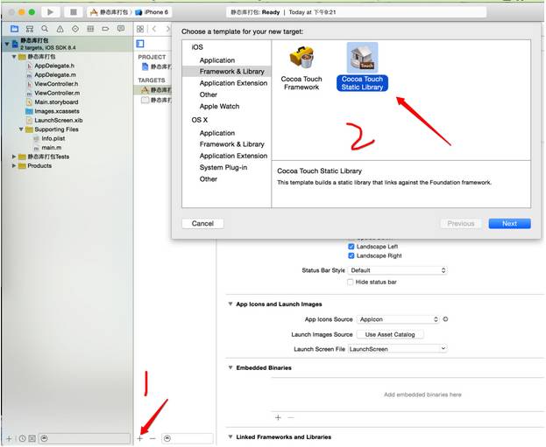The image size is (546, 447).
Task: Expand the Products group
Action: [14, 166]
